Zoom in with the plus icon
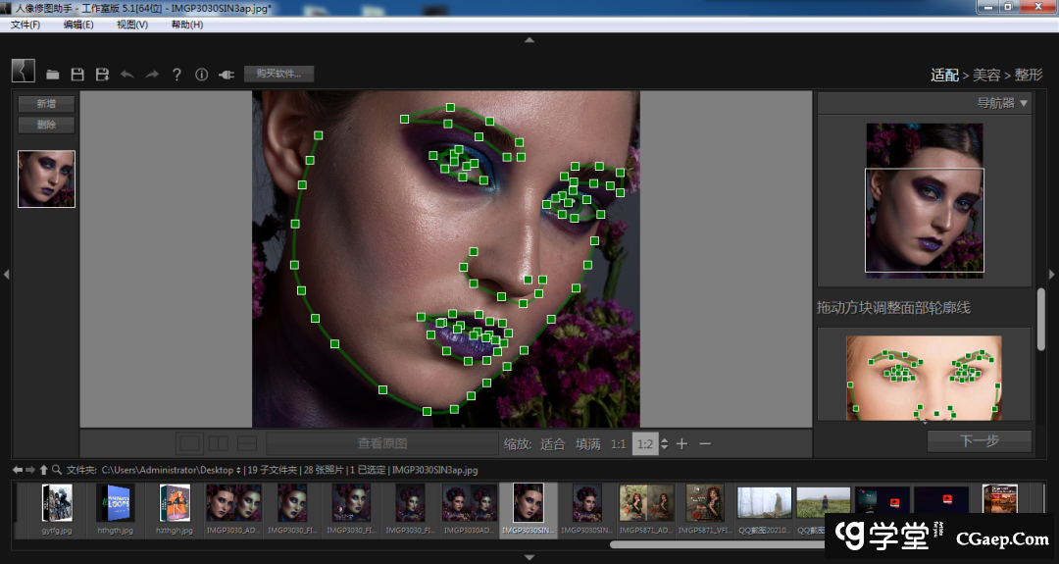The width and height of the screenshot is (1059, 564). tap(681, 444)
